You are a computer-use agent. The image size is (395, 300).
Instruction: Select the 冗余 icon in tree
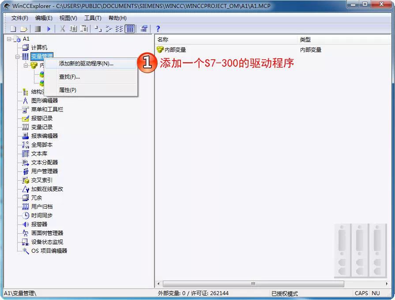point(26,198)
